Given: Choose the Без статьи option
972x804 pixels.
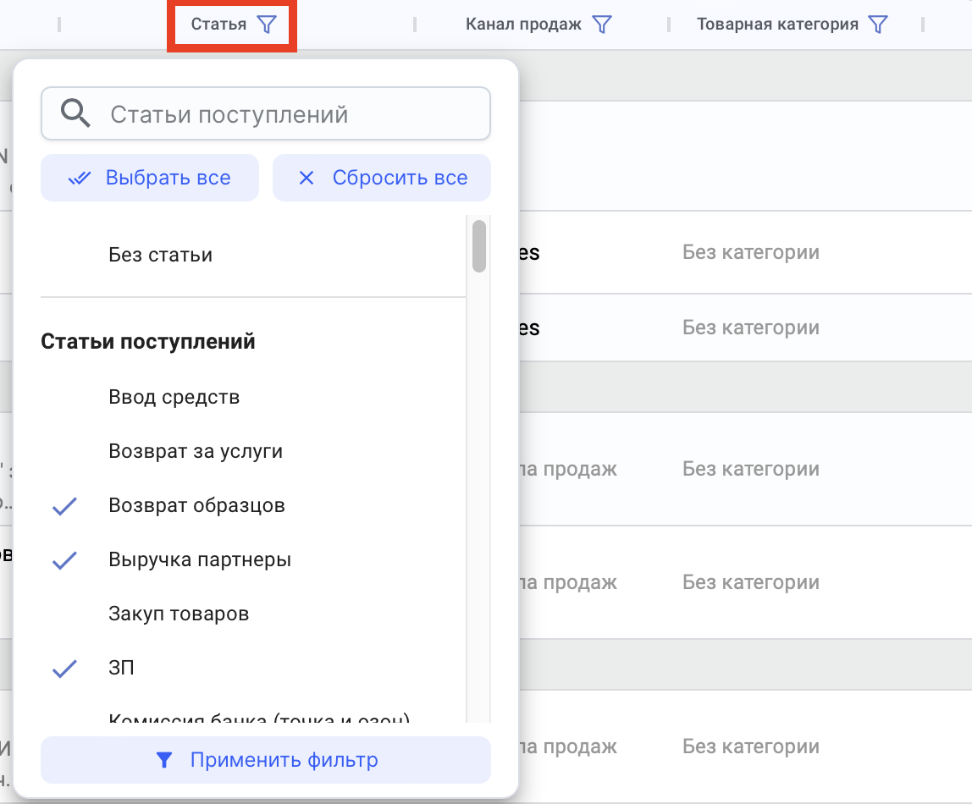Looking at the screenshot, I should (160, 255).
